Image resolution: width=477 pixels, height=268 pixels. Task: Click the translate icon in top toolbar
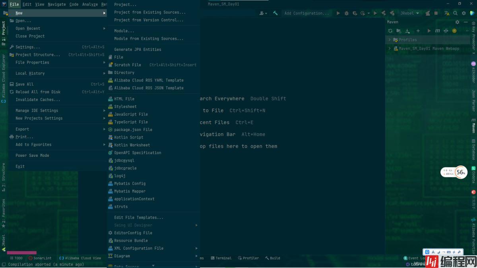(447, 13)
